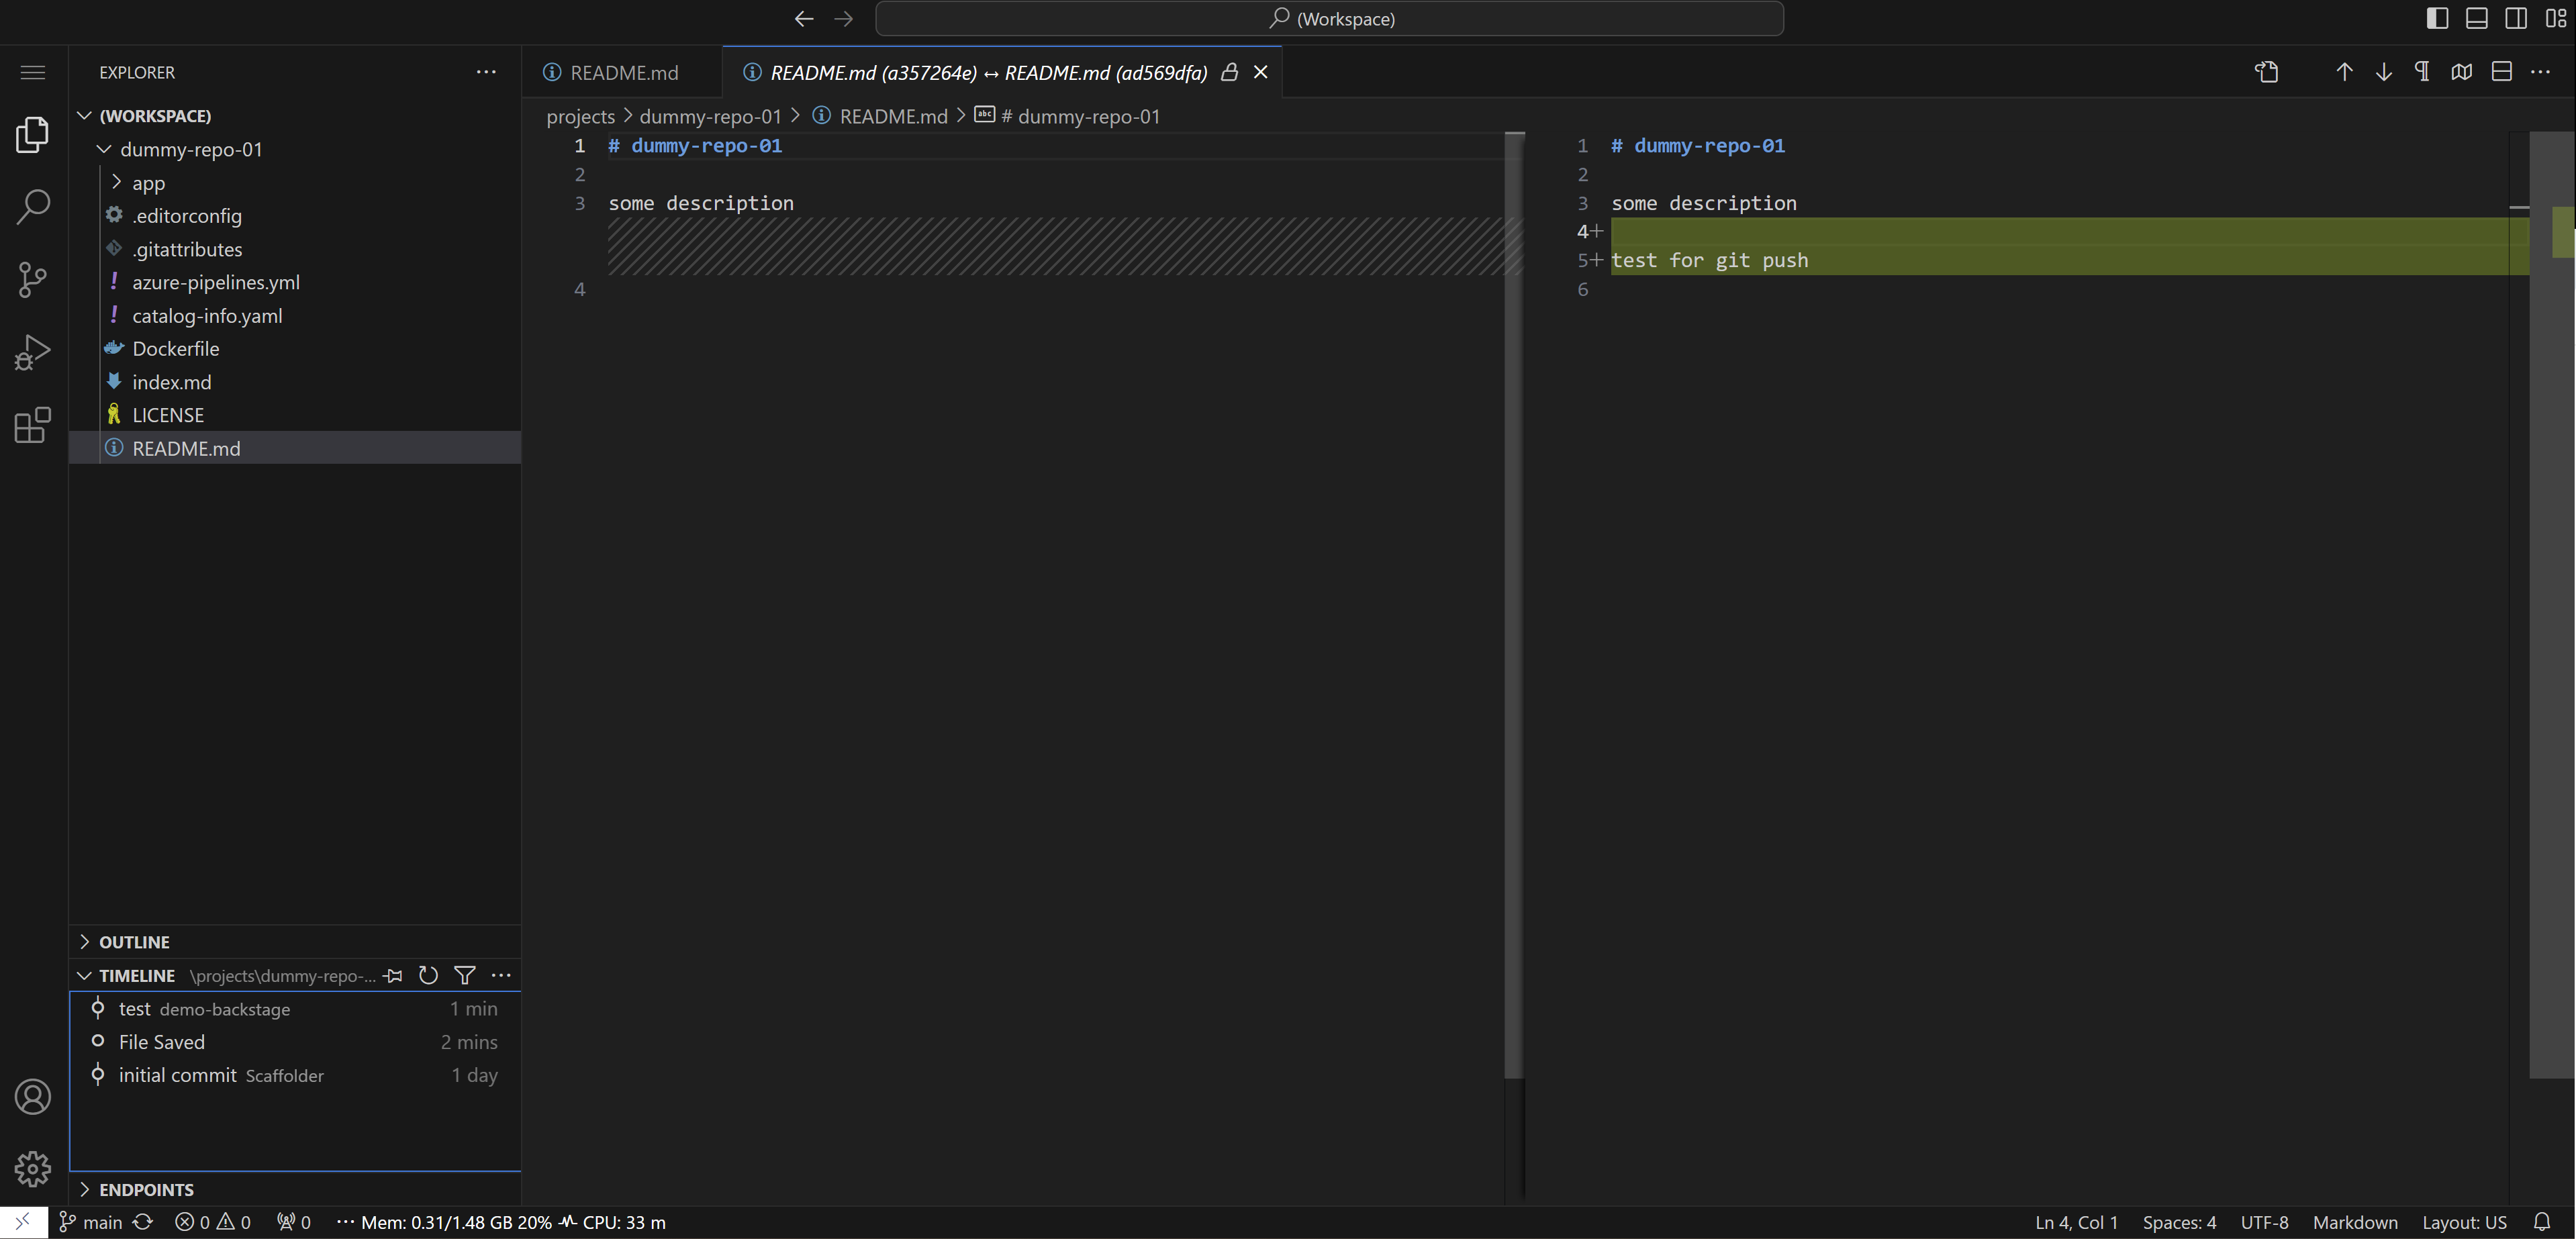The height and width of the screenshot is (1239, 2576).
Task: Pin the current Timeline
Action: [393, 975]
